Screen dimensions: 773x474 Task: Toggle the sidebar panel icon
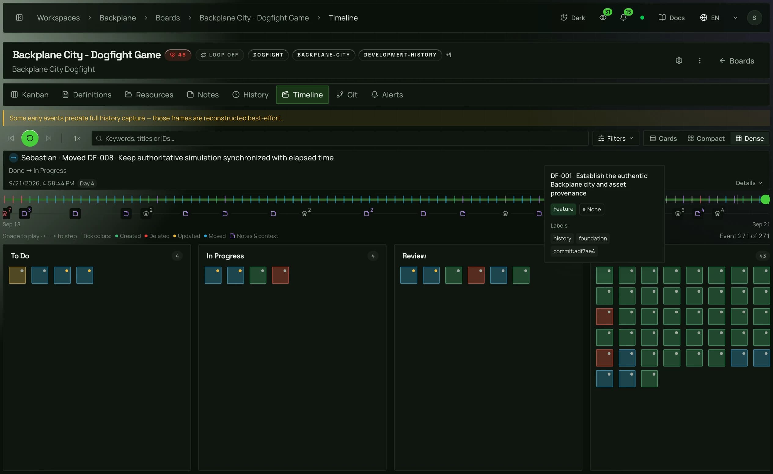pos(19,17)
